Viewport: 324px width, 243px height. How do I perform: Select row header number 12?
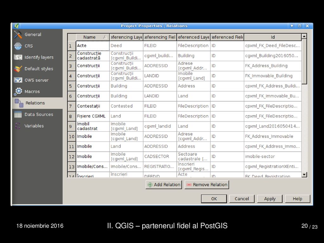click(72, 157)
